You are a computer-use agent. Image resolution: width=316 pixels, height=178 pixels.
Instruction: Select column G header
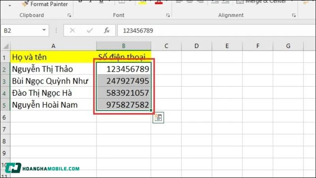(x=288, y=46)
